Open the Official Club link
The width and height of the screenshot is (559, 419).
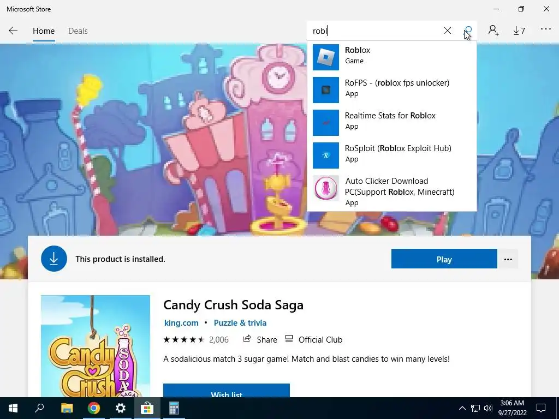(x=314, y=339)
